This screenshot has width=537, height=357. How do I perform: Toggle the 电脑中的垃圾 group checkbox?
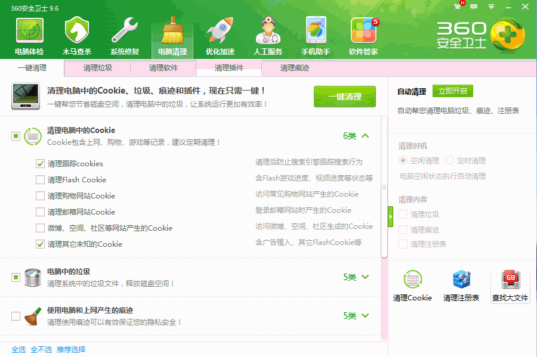pos(16,277)
